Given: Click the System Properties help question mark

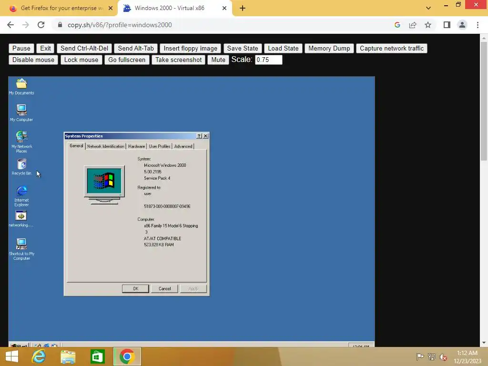Looking at the screenshot, I should coord(199,136).
